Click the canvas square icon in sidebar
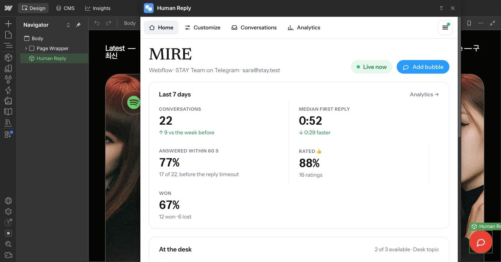The height and width of the screenshot is (262, 501). (x=8, y=233)
